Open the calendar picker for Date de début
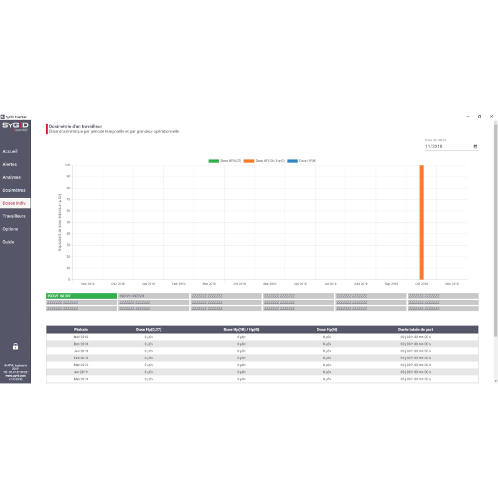This screenshot has width=498, height=498. pos(476,147)
